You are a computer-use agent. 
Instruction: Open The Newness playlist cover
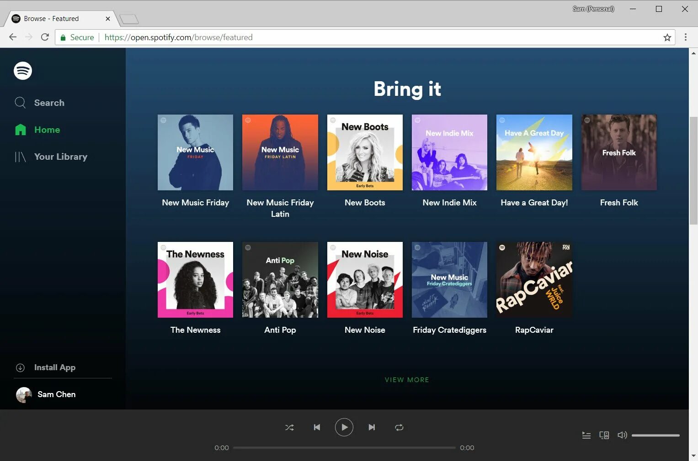click(195, 280)
